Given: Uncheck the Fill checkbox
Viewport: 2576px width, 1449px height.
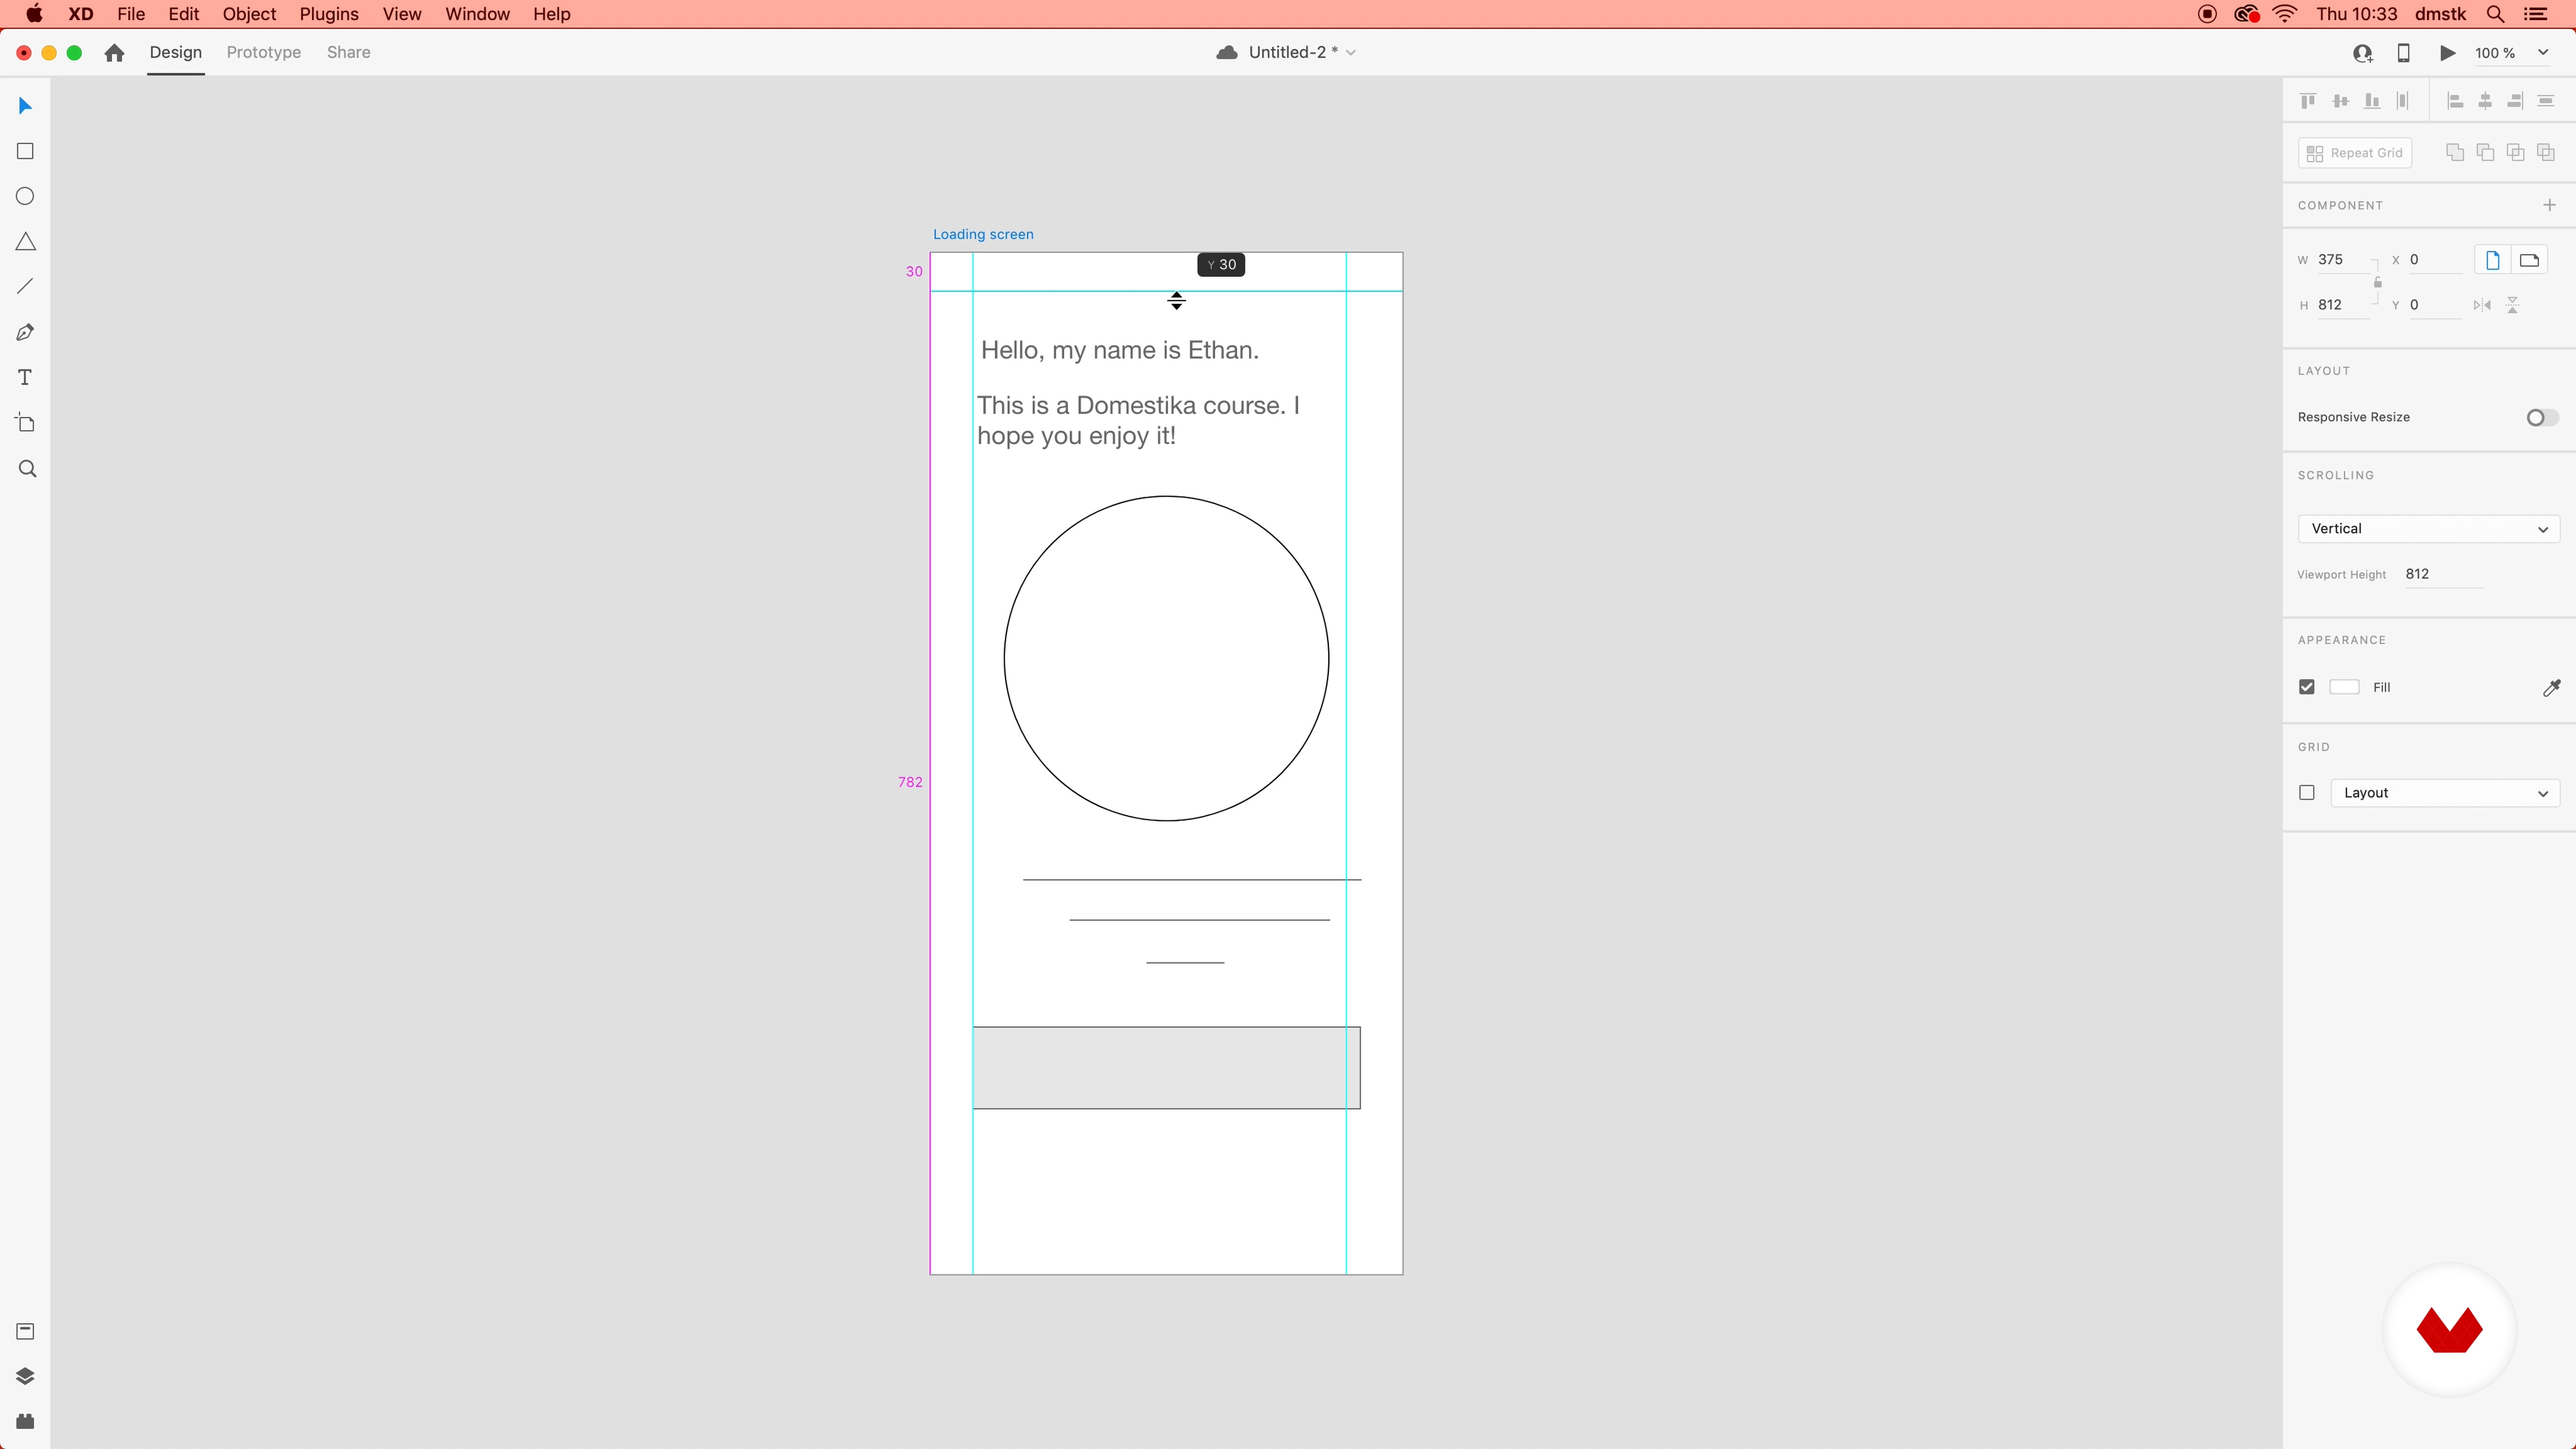Looking at the screenshot, I should pos(2307,687).
